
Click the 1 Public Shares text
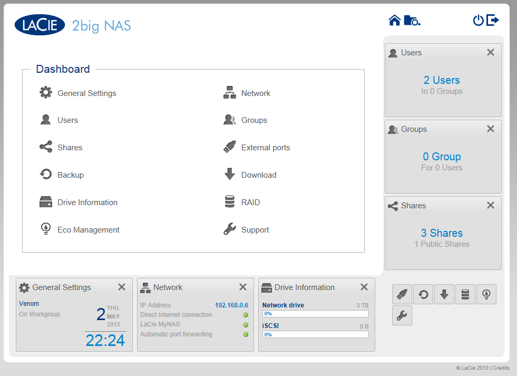pos(442,244)
